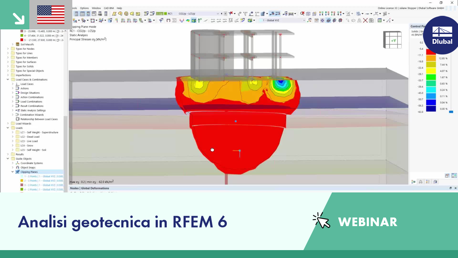
Task: Select the Actions tree item
Action: (25, 89)
